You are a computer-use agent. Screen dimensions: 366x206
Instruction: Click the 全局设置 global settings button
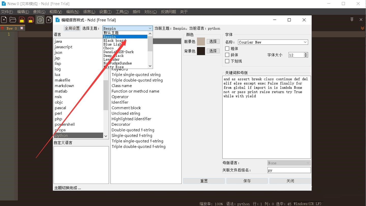click(x=72, y=28)
